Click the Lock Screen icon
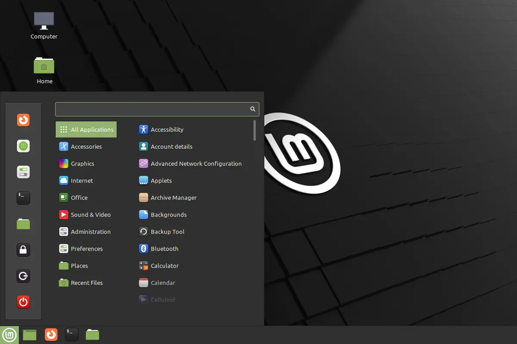The height and width of the screenshot is (344, 517). point(23,249)
